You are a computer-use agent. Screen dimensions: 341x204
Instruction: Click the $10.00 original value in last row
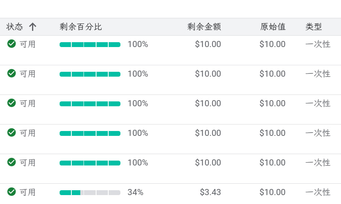[x=272, y=192]
